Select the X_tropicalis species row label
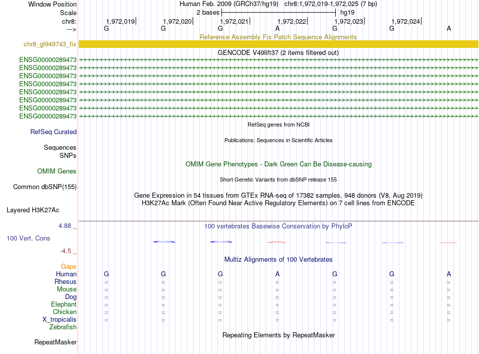479x354 pixels. (x=59, y=320)
